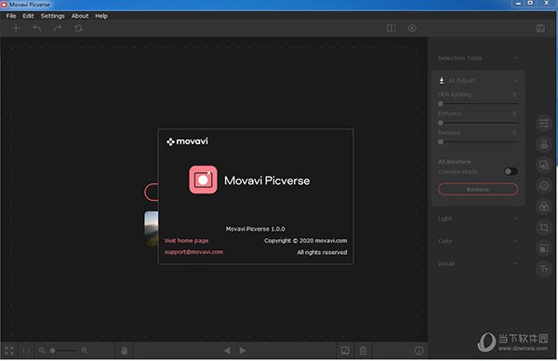Image resolution: width=558 pixels, height=361 pixels.
Task: Click the support@movavi.com link
Action: coord(193,252)
